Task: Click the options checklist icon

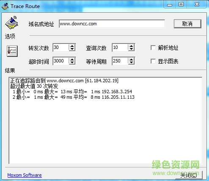Action: pyautogui.click(x=12, y=51)
